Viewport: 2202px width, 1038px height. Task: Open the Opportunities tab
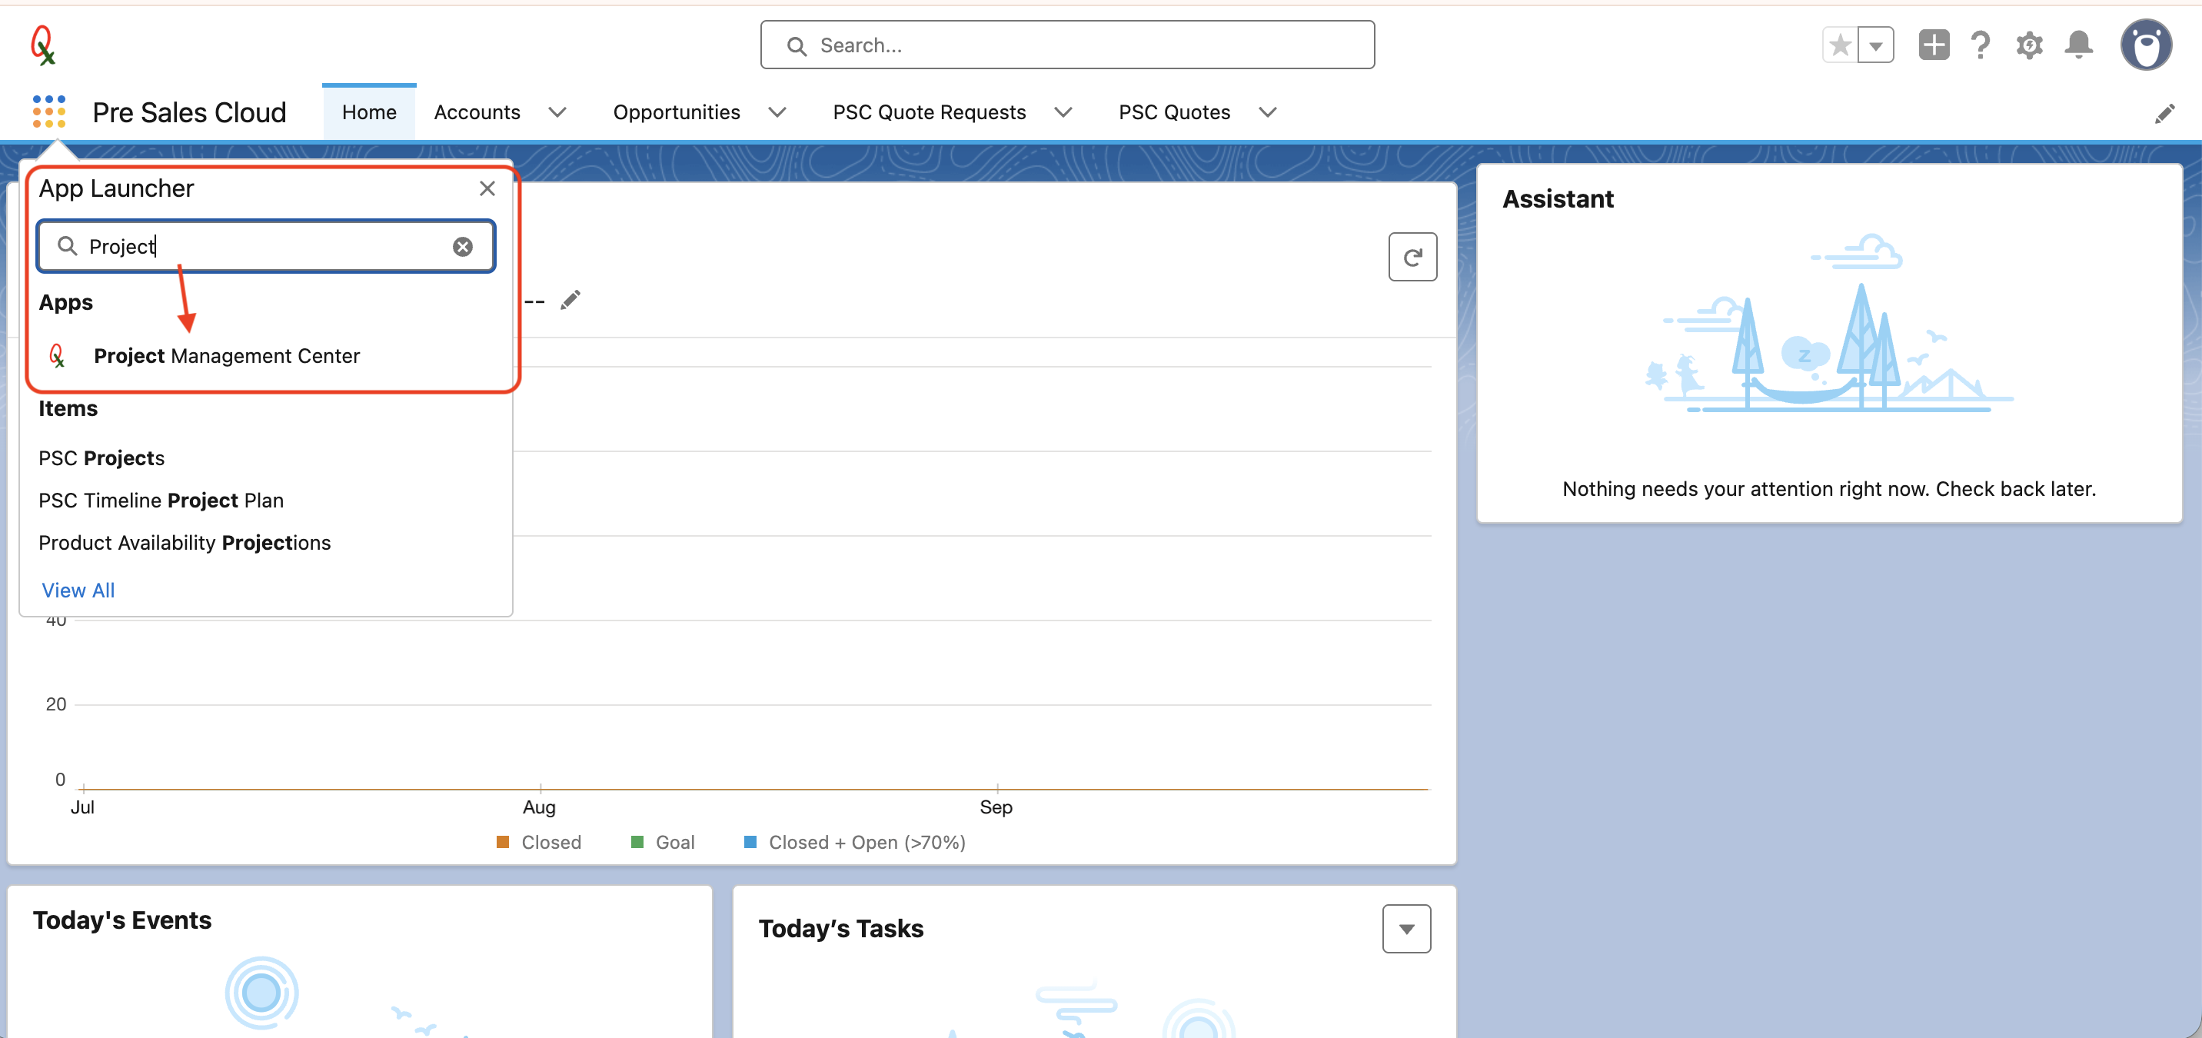[x=676, y=112]
